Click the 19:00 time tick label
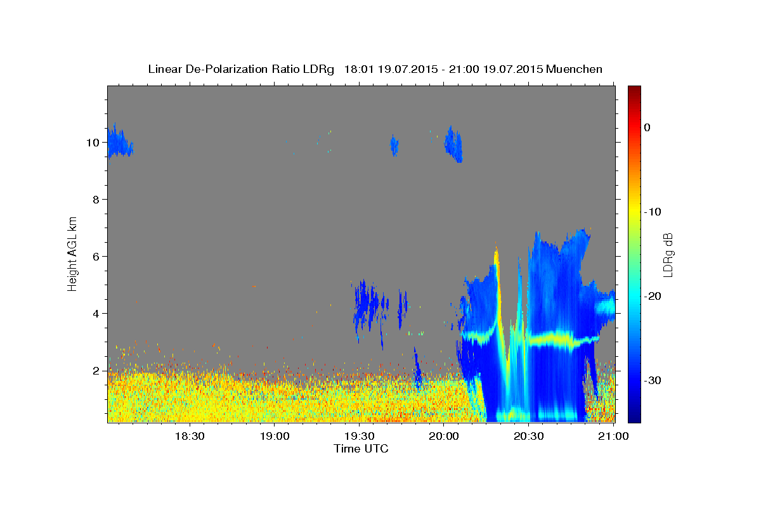 point(274,437)
